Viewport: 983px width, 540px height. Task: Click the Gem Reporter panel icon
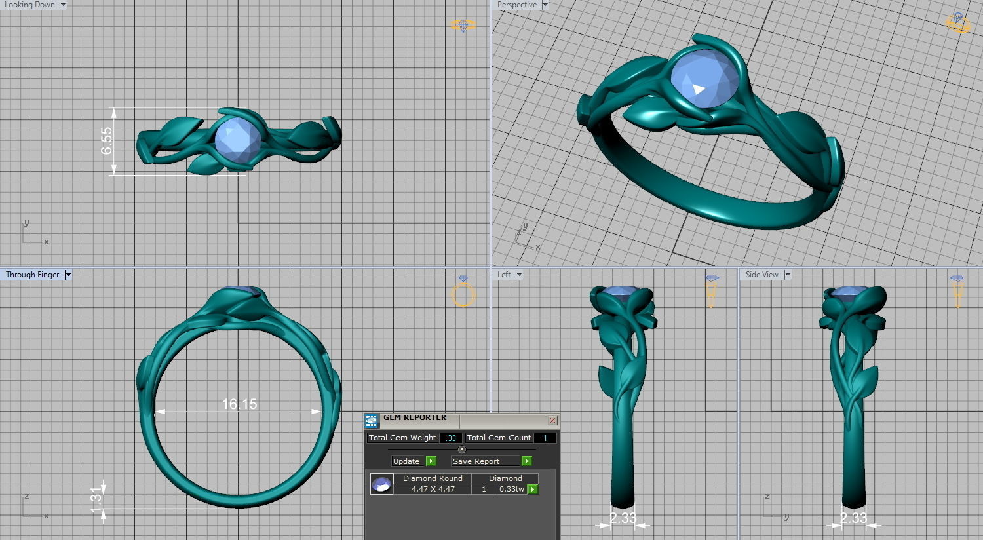coord(372,421)
